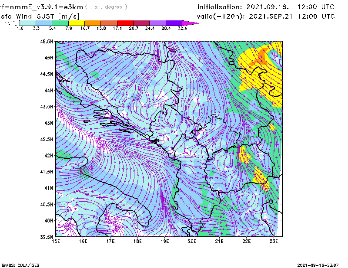This screenshot has height=268, width=348.
Task: Click the legend value 10.7
Action: pos(85,28)
